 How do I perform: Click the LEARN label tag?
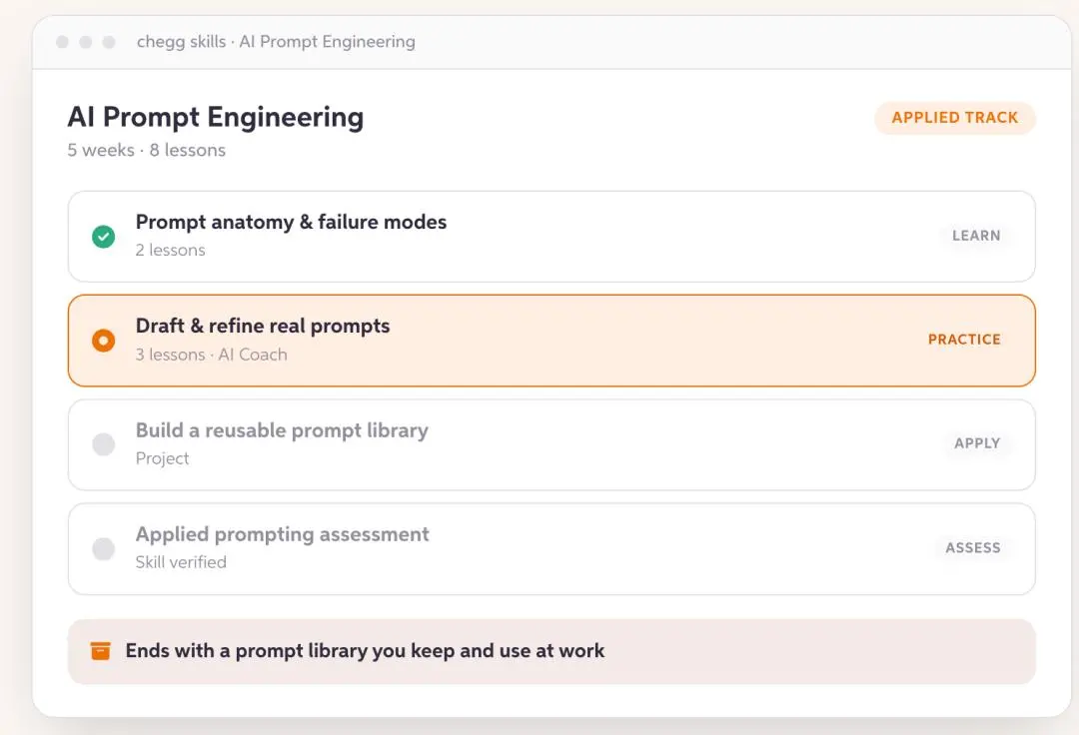coord(976,236)
